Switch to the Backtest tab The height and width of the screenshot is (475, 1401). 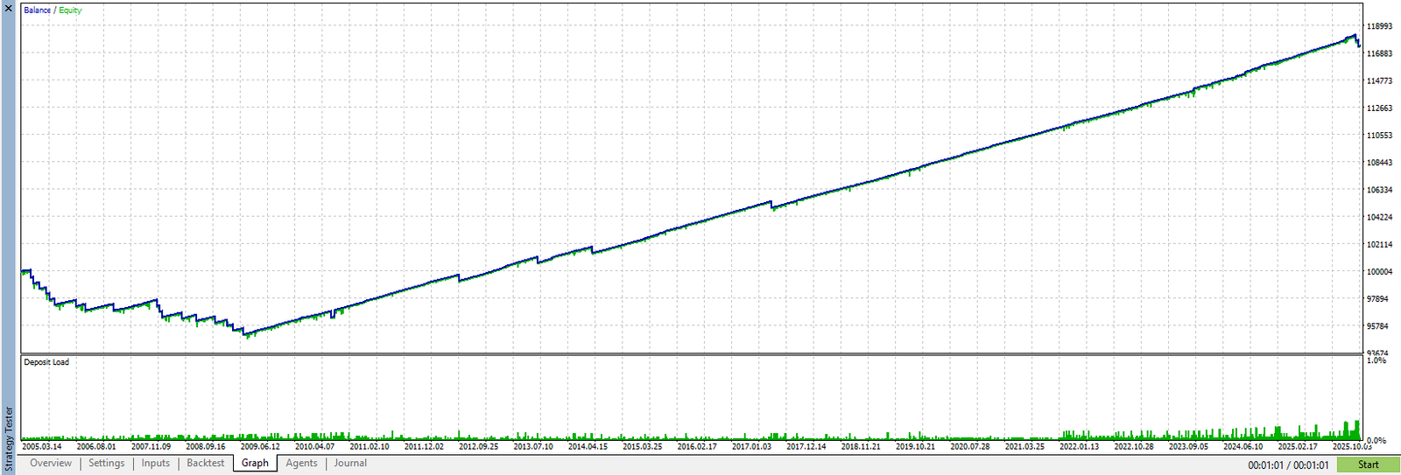coord(206,464)
